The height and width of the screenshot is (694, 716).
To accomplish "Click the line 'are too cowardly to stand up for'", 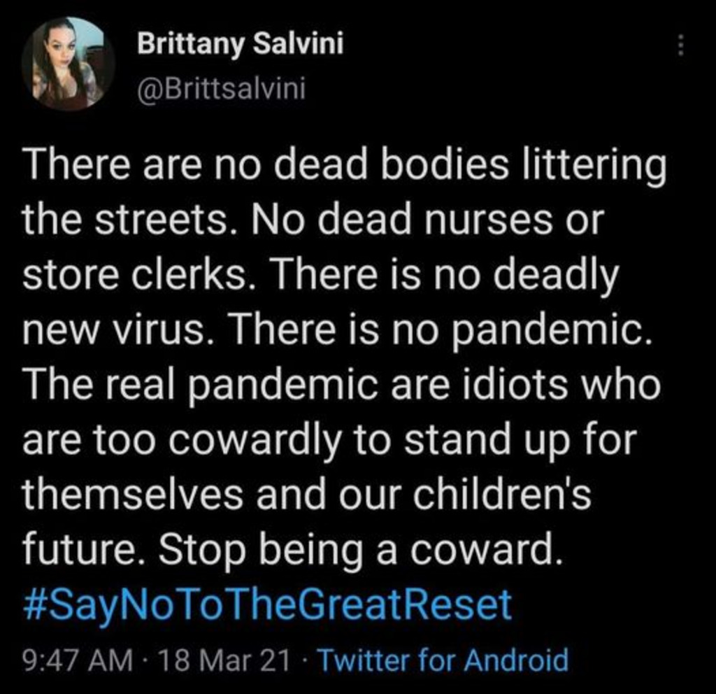I will [329, 441].
